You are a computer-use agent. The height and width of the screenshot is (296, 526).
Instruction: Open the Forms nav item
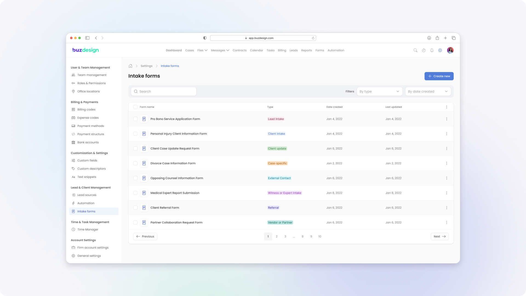tap(320, 50)
